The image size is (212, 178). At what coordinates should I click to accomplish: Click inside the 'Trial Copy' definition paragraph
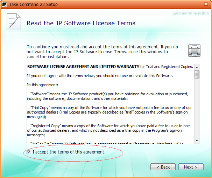click(109, 112)
